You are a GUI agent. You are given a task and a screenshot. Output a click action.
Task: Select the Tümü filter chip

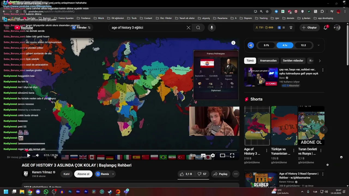coord(250,61)
